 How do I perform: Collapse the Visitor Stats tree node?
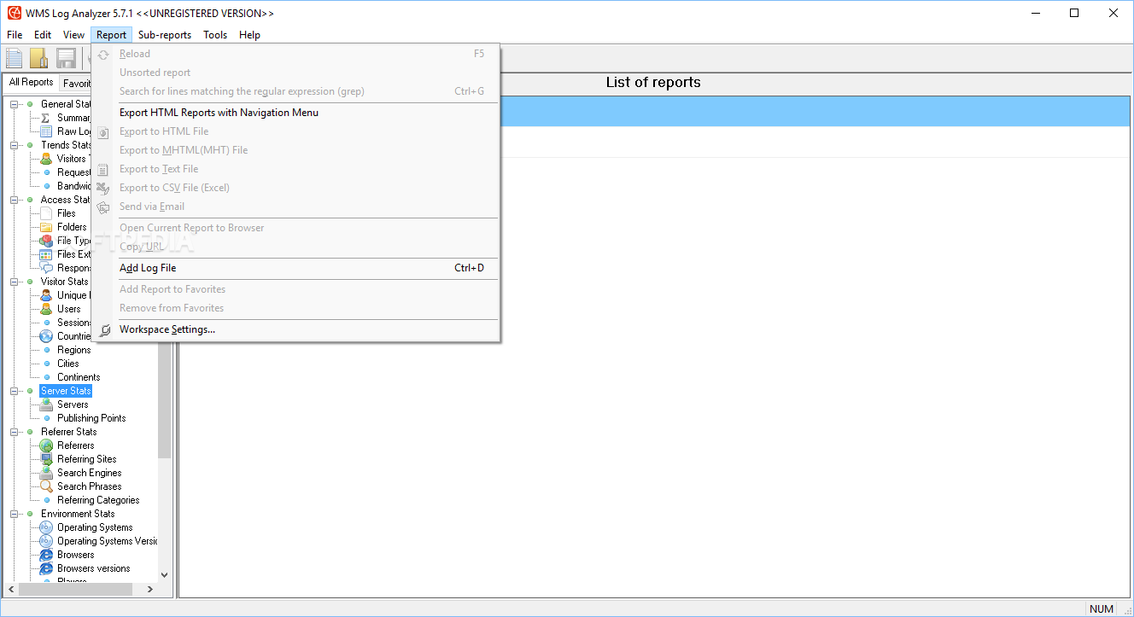coord(15,282)
